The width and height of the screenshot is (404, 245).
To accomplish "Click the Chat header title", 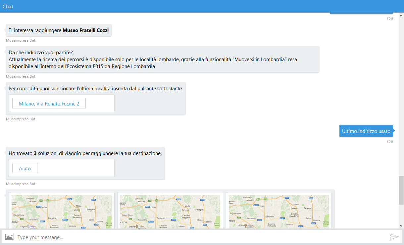I will (x=8, y=6).
